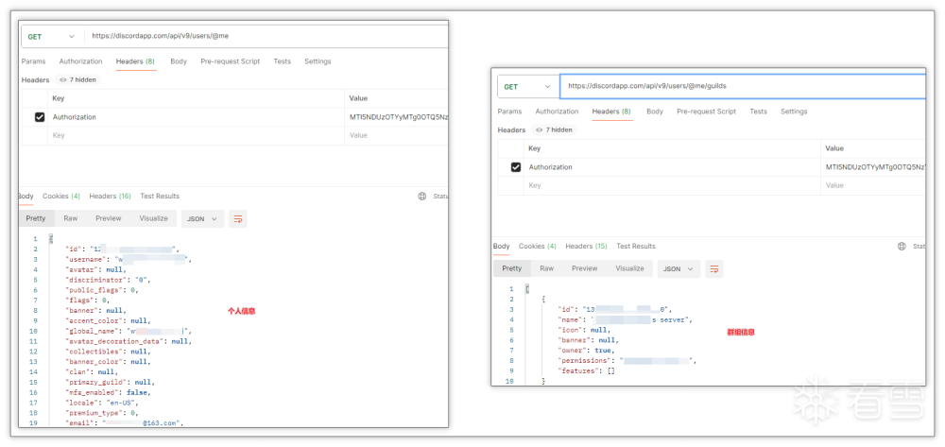This screenshot has width=945, height=447.
Task: Toggle word wrap icon in left window
Action: click(x=238, y=219)
